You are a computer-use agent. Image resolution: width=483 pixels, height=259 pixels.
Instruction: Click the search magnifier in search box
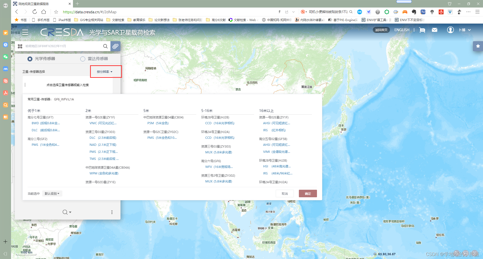[x=105, y=46]
